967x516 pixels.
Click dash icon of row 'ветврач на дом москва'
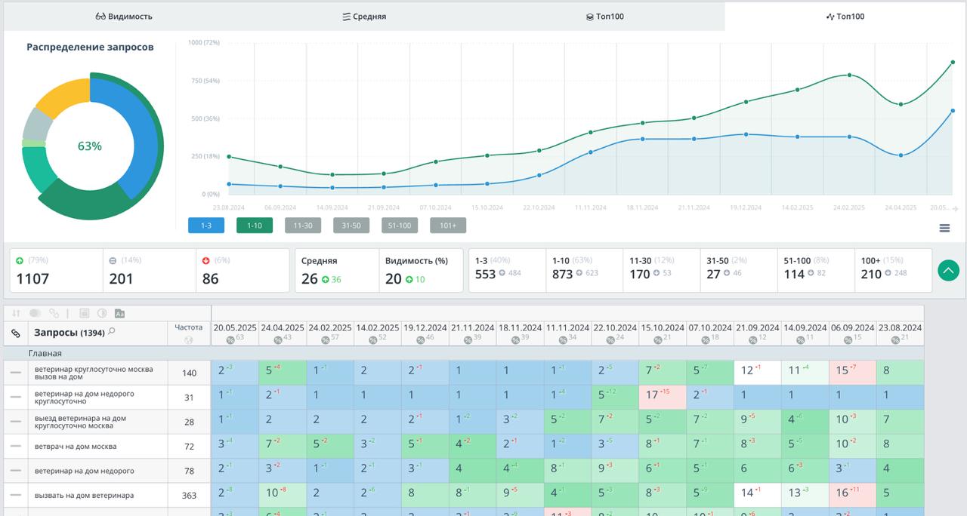(16, 447)
